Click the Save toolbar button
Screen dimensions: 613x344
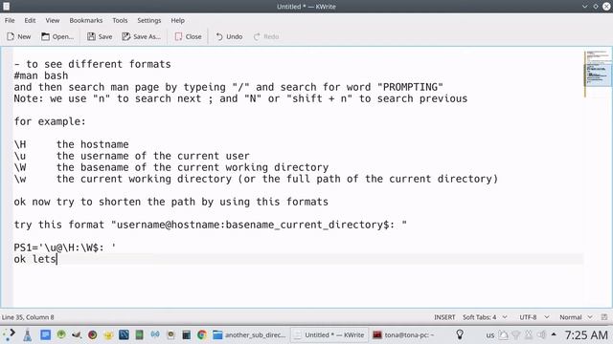pos(100,36)
